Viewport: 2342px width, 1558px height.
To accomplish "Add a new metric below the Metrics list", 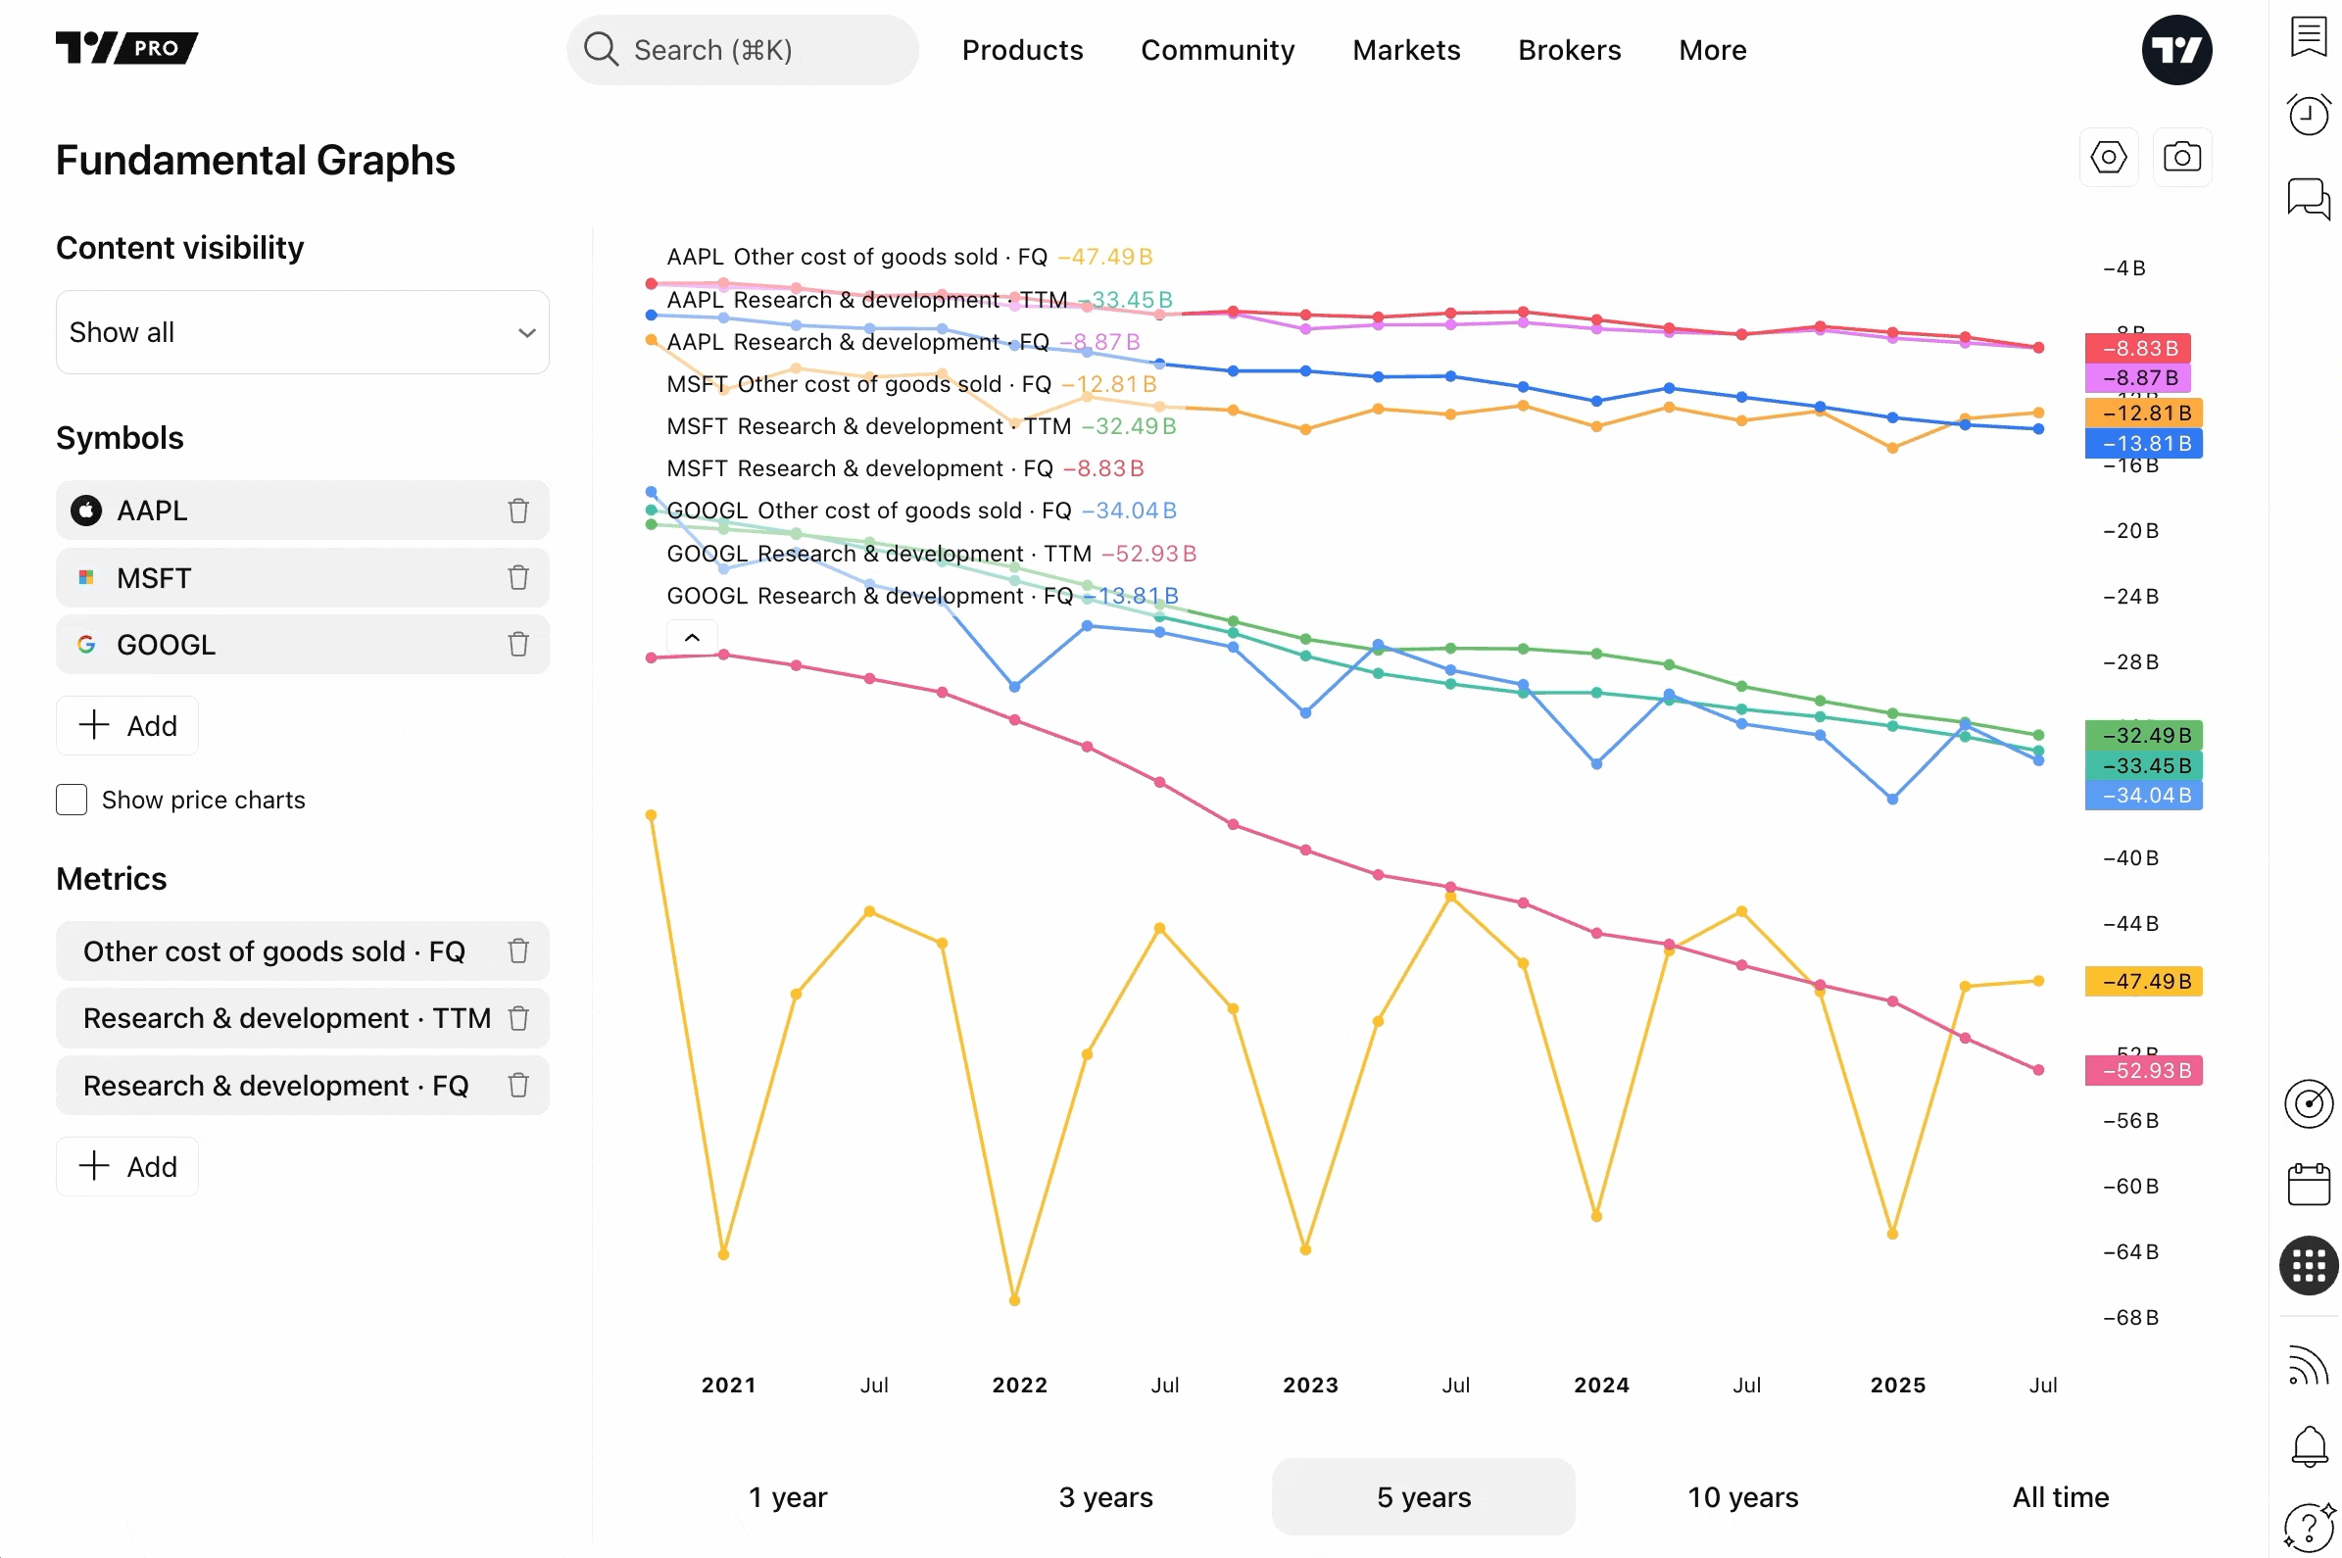I will coord(127,1166).
